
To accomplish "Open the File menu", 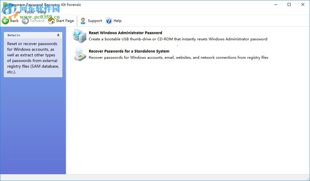I will click(5, 12).
